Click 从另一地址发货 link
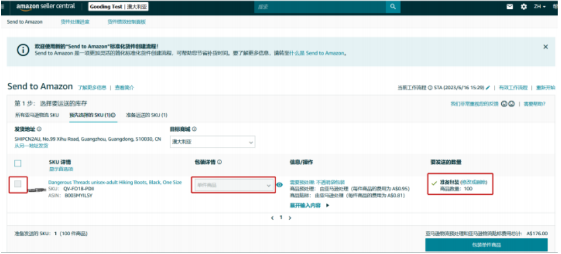The image size is (561, 254). pos(31,146)
